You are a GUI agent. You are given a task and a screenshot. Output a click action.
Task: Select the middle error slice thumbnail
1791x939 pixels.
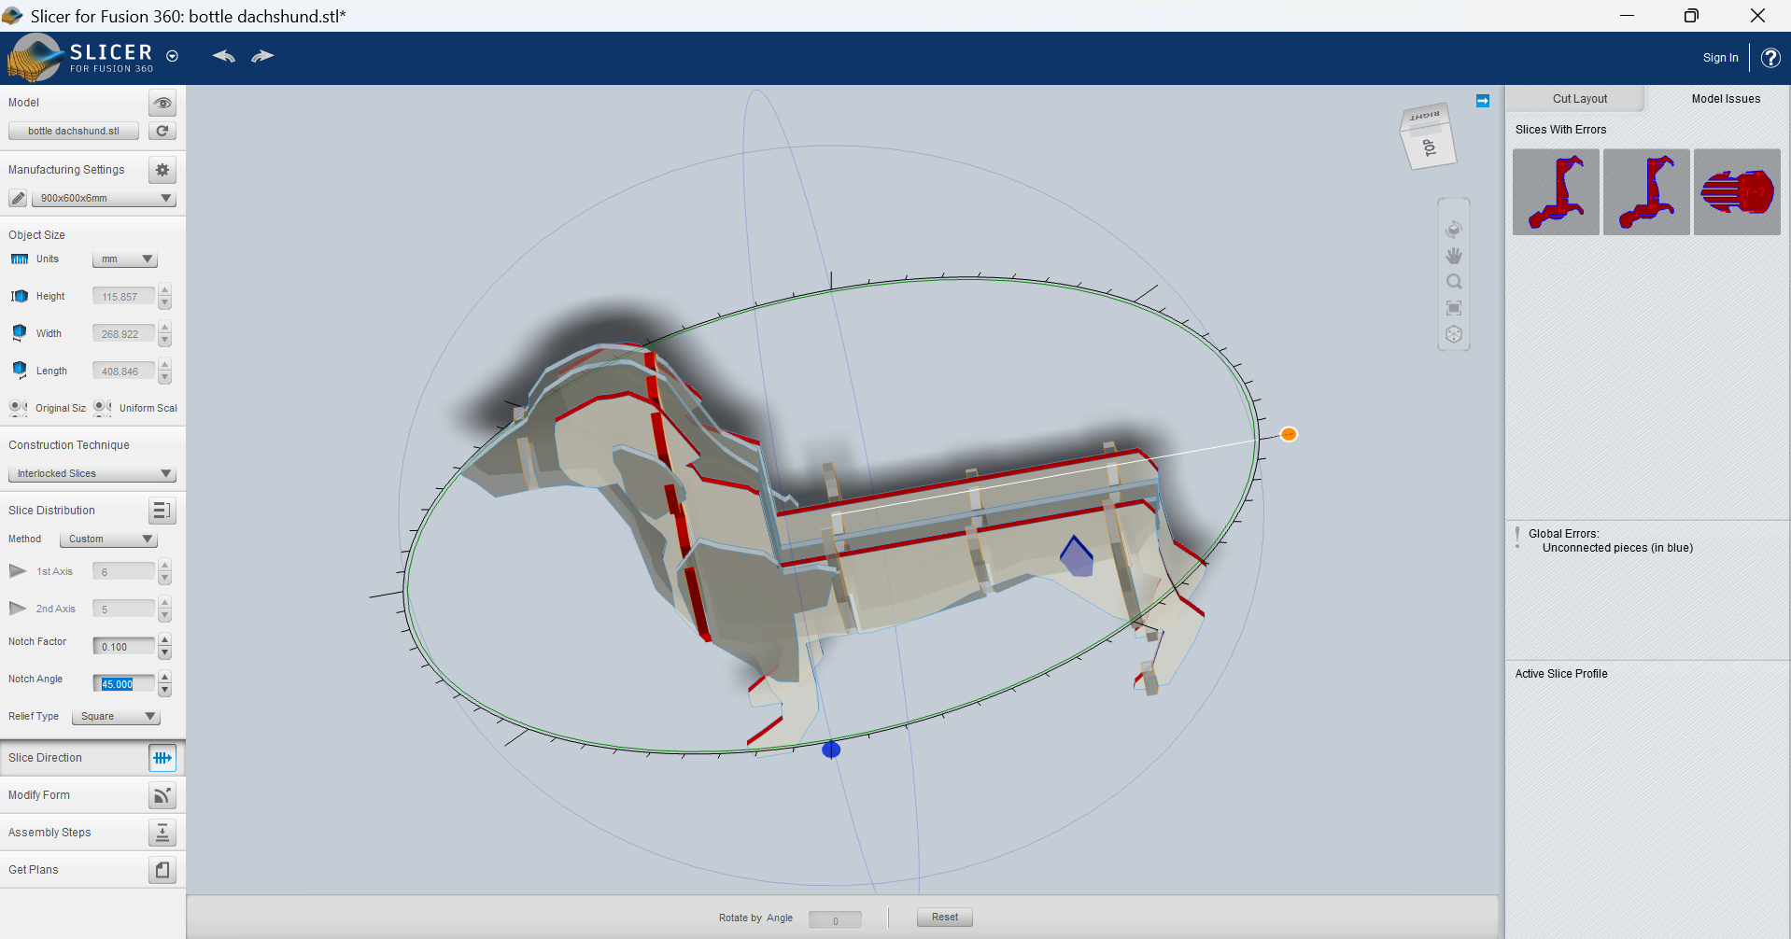(x=1646, y=192)
